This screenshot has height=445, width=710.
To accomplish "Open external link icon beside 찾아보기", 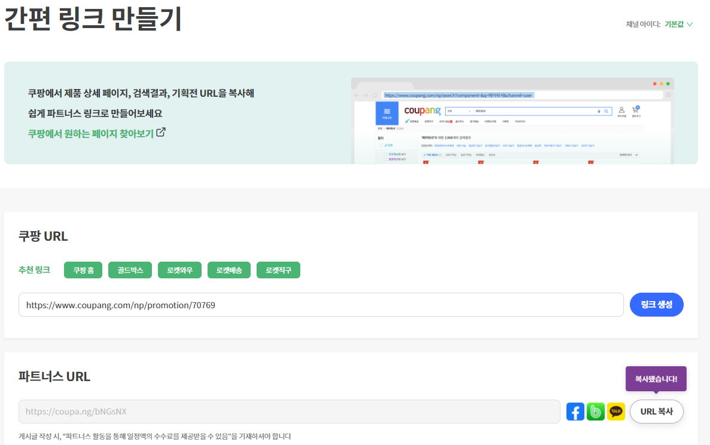I will tap(161, 133).
